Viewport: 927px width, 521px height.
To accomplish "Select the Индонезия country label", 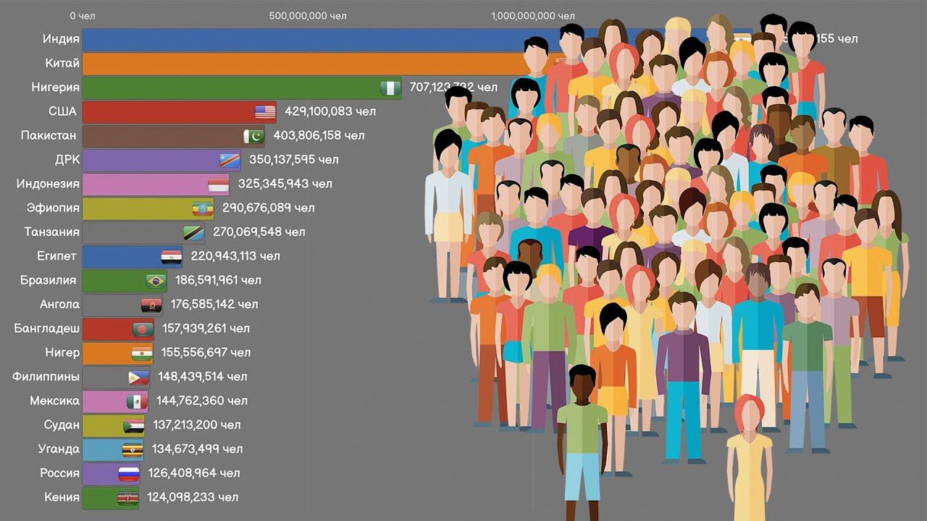I will coord(48,184).
